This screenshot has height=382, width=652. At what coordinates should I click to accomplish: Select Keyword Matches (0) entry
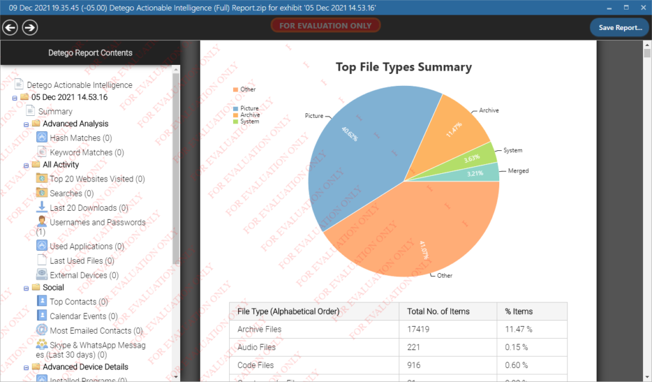[x=87, y=153]
